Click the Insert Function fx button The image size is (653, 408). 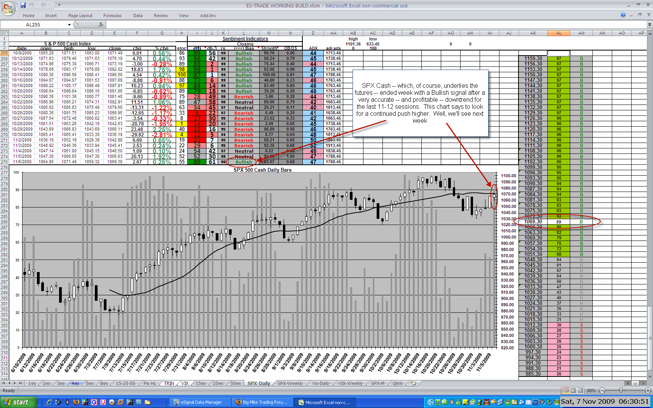(x=101, y=24)
